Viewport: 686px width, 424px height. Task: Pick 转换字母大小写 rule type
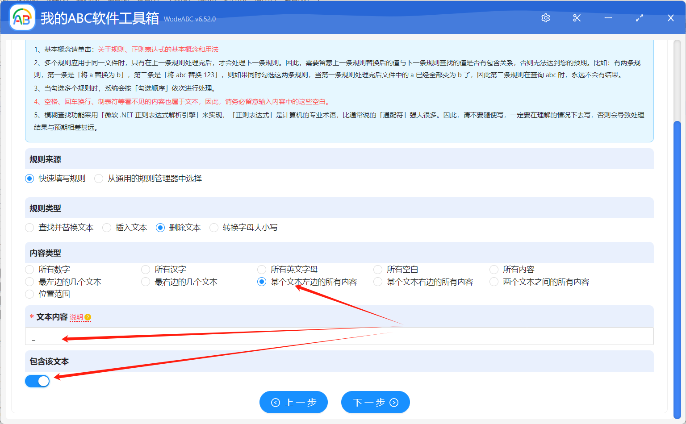click(214, 228)
